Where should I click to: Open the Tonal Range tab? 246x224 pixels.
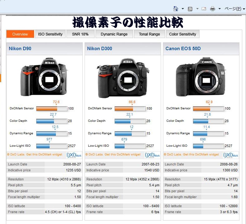point(149,34)
